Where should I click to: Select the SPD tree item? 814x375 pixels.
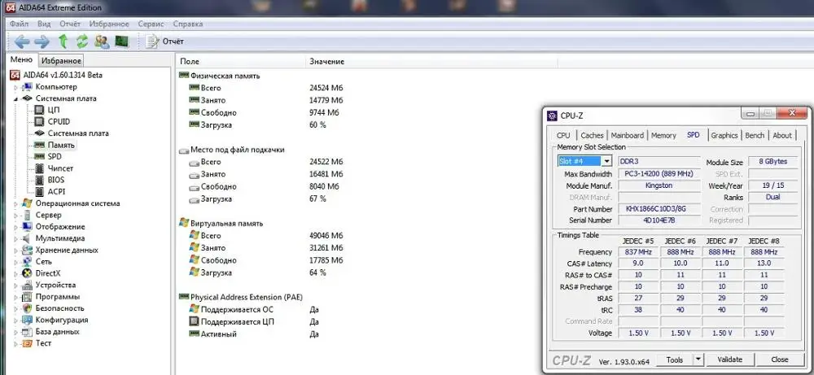pyautogui.click(x=55, y=156)
